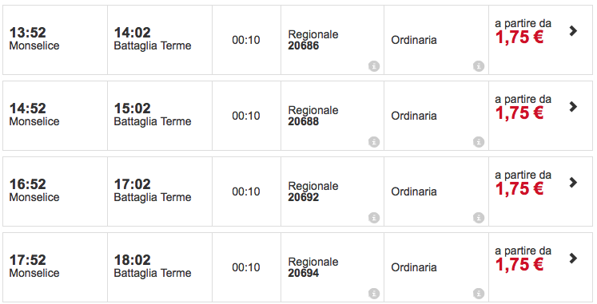The image size is (597, 304).
Task: Select the 1,75 € price for train 20694
Action: (519, 264)
